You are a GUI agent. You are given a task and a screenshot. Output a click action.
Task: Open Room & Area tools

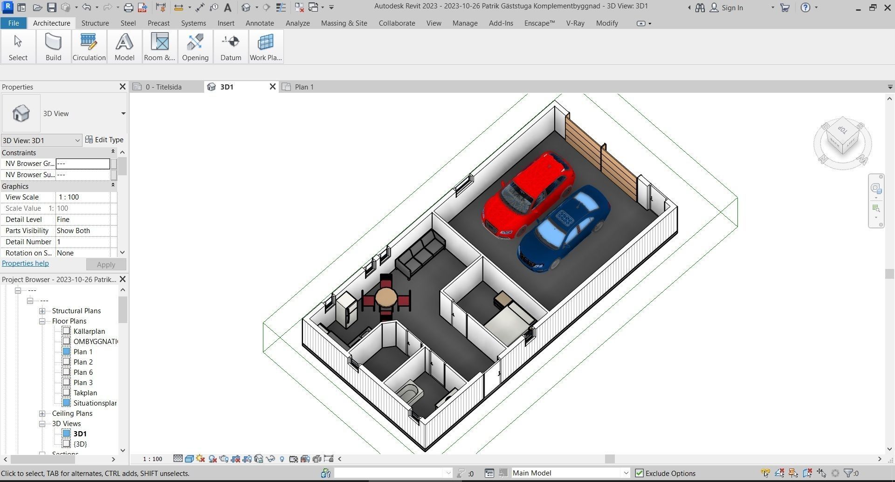click(159, 47)
